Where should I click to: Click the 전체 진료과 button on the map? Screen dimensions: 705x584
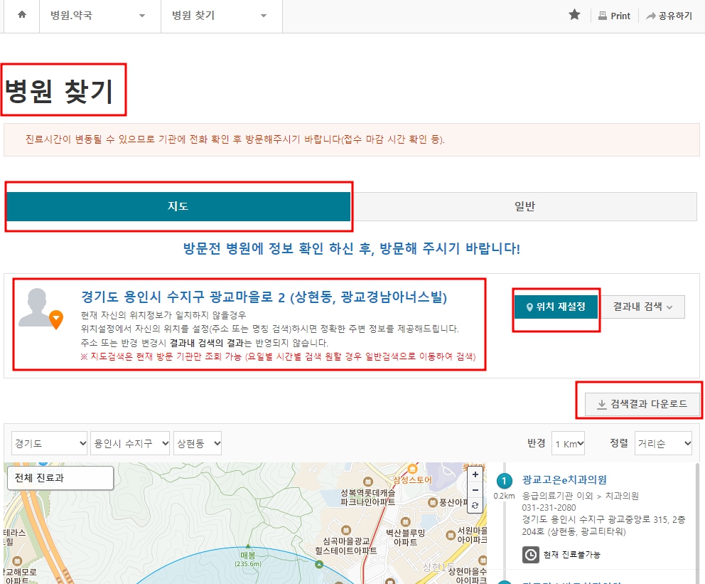pyautogui.click(x=60, y=478)
